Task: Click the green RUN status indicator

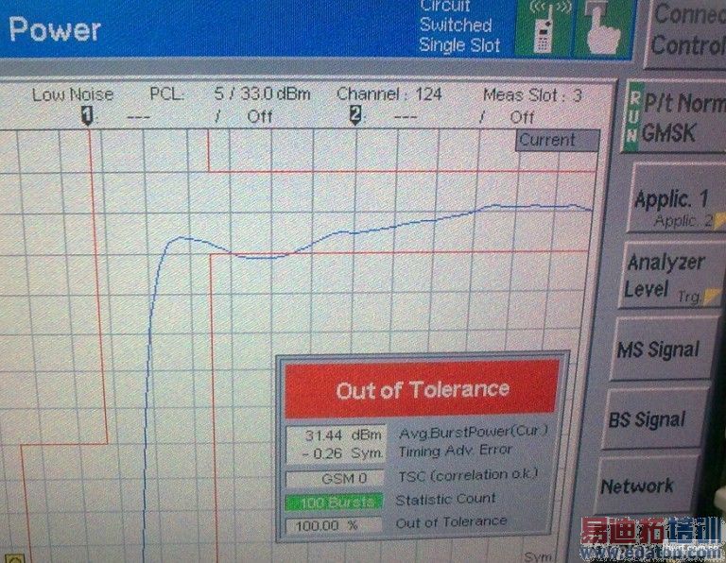Action: (632, 117)
